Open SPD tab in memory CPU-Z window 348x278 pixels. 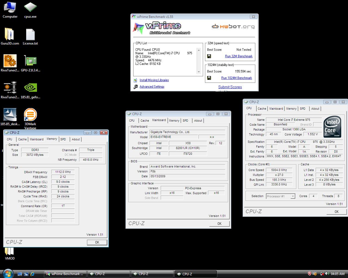tap(63, 139)
